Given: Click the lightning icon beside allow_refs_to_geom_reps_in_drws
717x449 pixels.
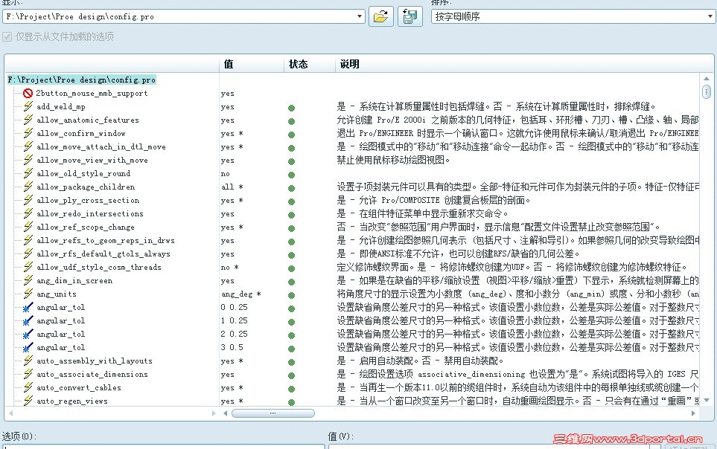Looking at the screenshot, I should [28, 240].
